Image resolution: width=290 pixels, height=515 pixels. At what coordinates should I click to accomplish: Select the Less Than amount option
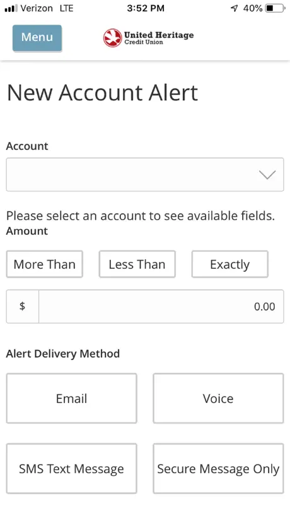coord(137,264)
